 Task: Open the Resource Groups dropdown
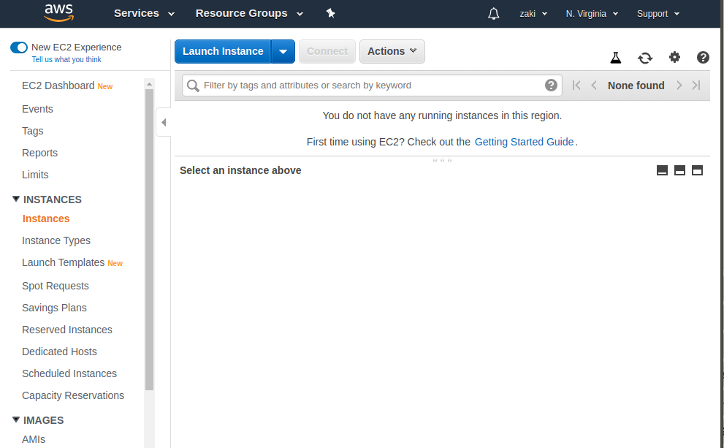click(x=249, y=13)
